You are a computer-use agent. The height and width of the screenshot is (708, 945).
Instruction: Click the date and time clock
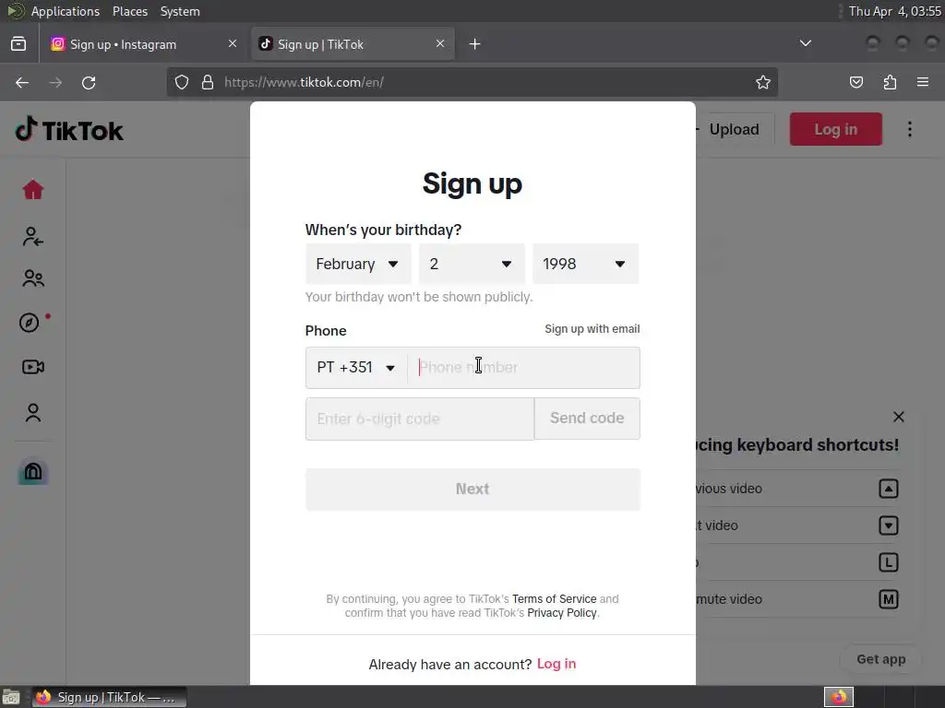pos(895,11)
